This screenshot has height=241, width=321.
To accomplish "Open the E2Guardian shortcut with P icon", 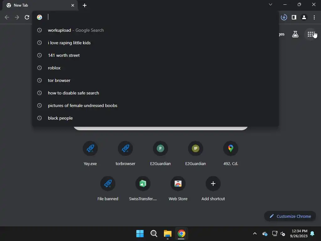I will click(x=160, y=153).
